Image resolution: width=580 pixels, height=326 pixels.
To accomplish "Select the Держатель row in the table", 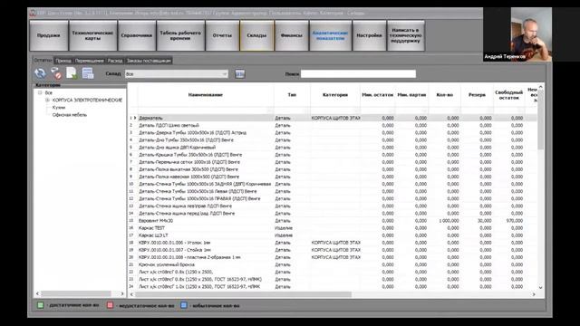I will (333, 118).
